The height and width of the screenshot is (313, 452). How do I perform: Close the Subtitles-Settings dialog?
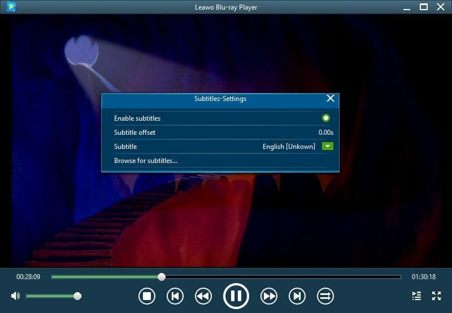(331, 99)
